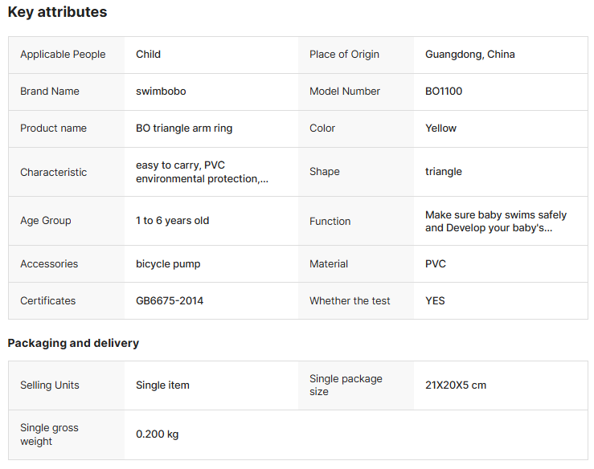Click the bicycle pump accessories value
Viewport: 594px width, 469px height.
pos(168,264)
